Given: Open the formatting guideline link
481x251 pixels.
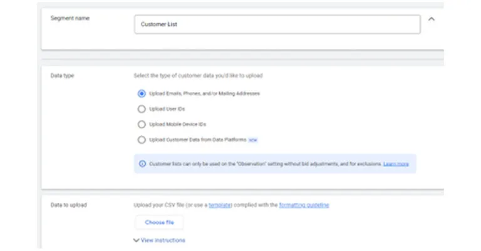Looking at the screenshot, I should (x=304, y=205).
